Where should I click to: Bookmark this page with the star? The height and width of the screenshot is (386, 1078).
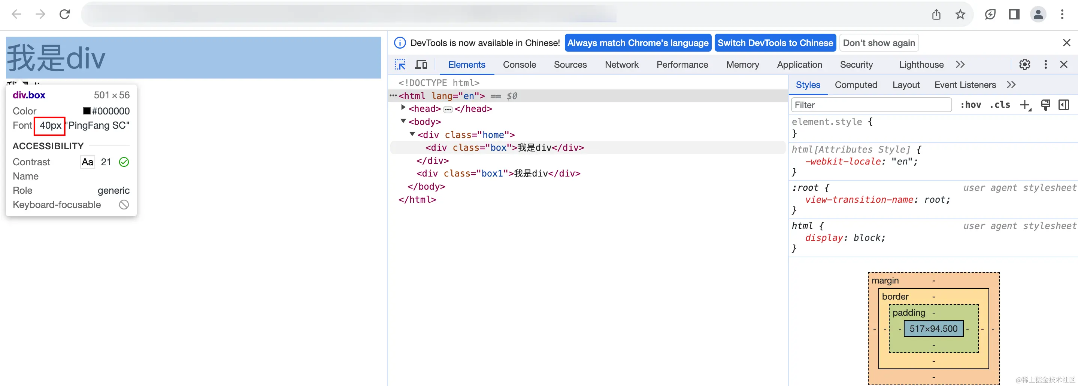pyautogui.click(x=960, y=15)
